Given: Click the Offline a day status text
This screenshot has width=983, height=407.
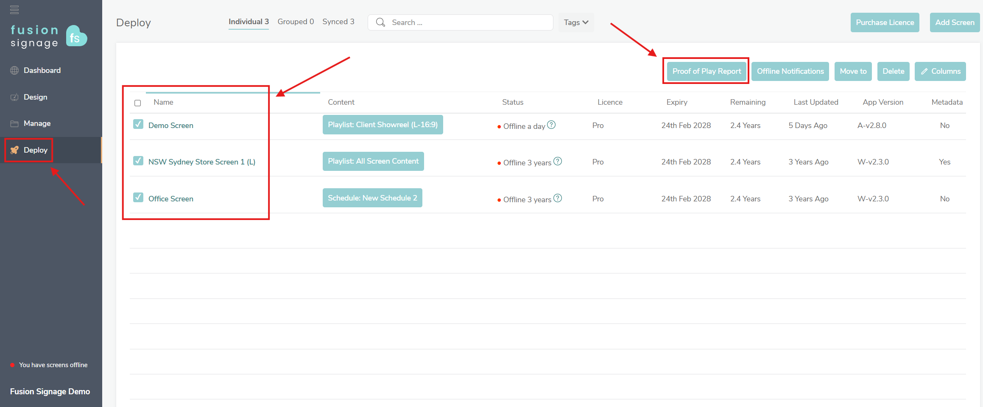Looking at the screenshot, I should tap(524, 126).
